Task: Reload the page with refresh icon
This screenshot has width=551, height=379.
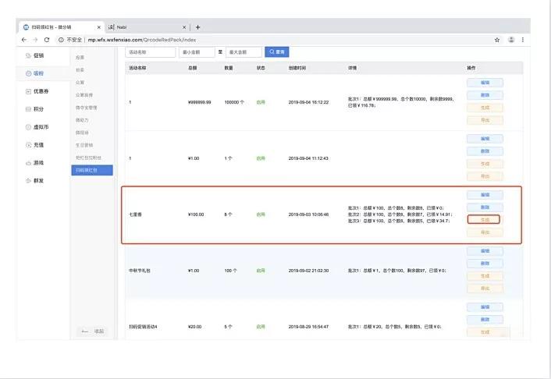Action: click(47, 40)
